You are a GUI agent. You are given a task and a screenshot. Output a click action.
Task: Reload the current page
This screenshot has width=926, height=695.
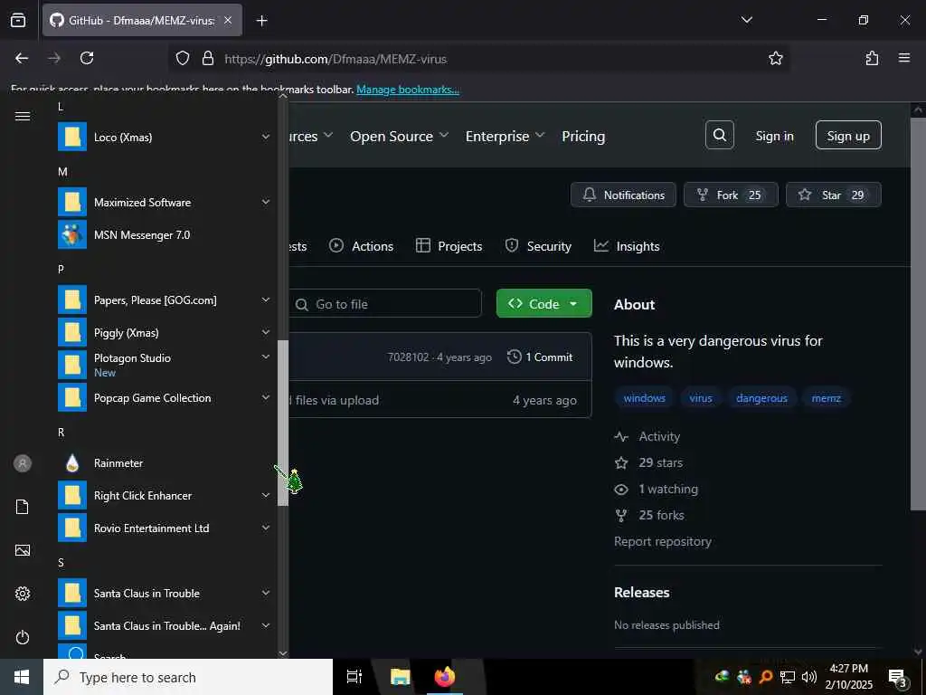click(87, 58)
